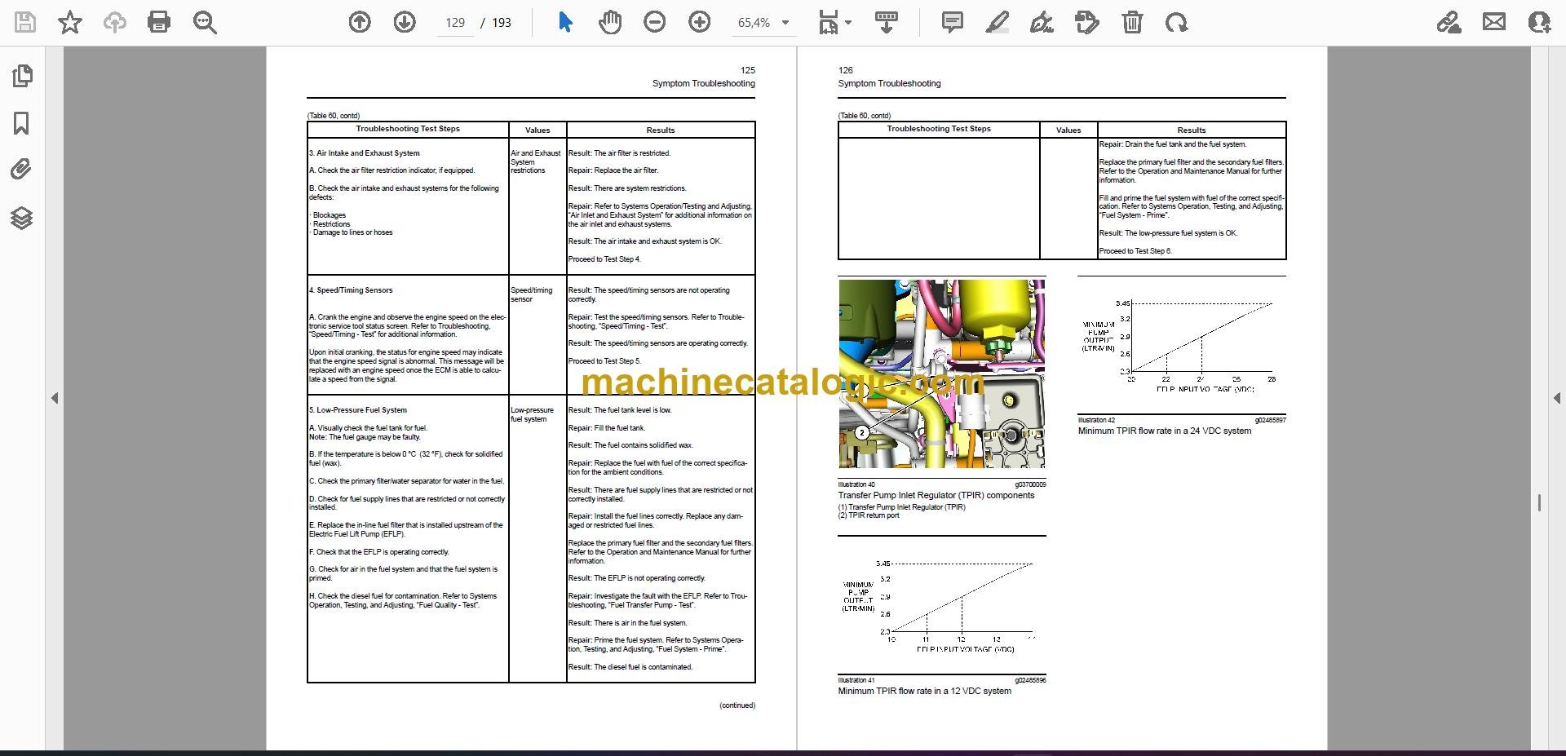The image size is (1566, 756).
Task: Open the fill and sign link tool
Action: coord(1449,22)
